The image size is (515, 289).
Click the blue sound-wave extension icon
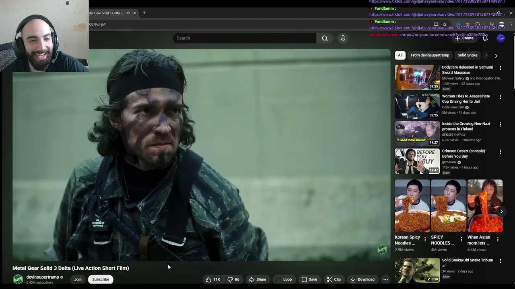tap(458, 24)
